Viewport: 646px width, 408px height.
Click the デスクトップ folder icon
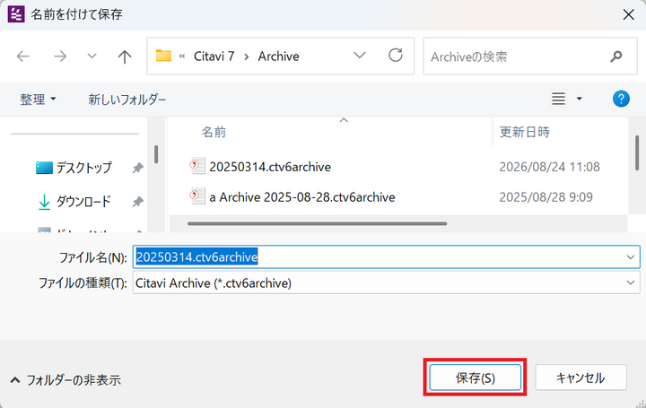tap(44, 168)
